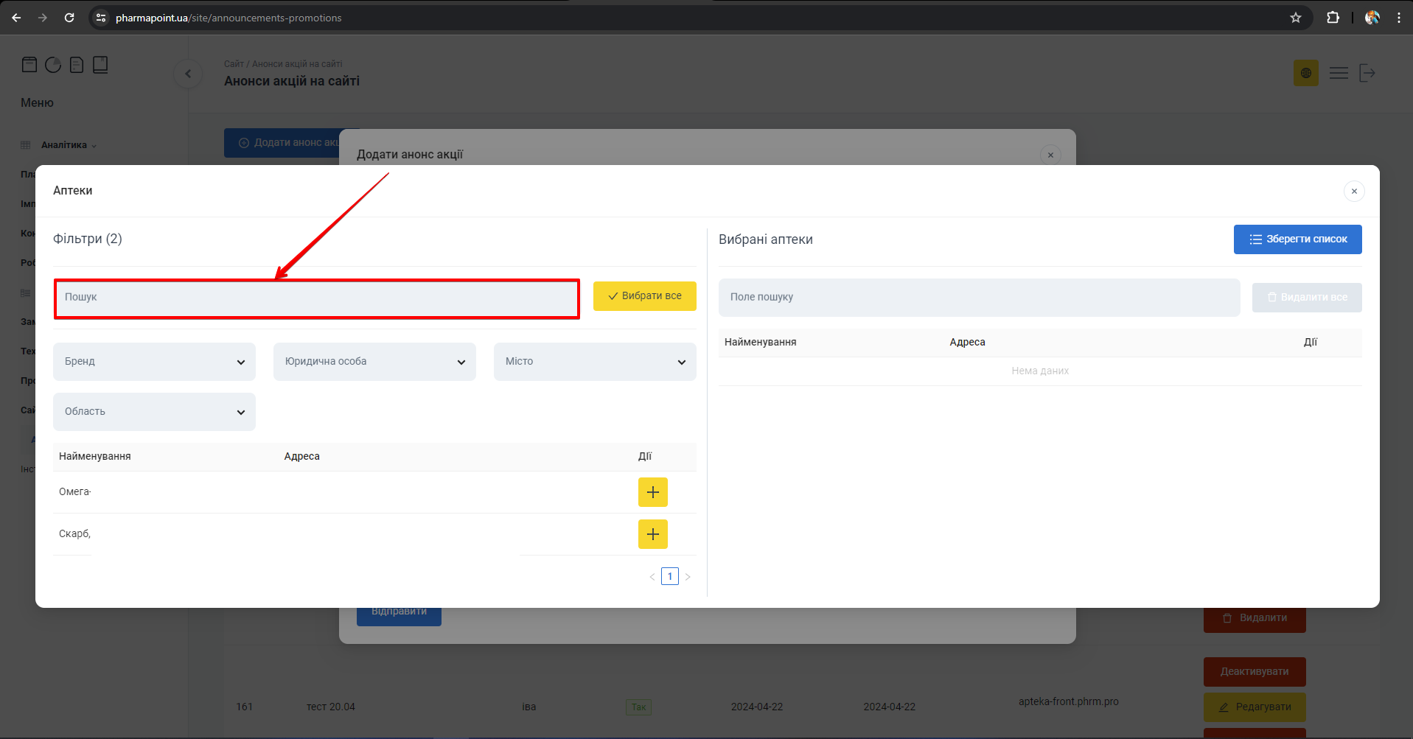Open the Область dropdown filter
Image resolution: width=1413 pixels, height=739 pixels.
pyautogui.click(x=154, y=412)
